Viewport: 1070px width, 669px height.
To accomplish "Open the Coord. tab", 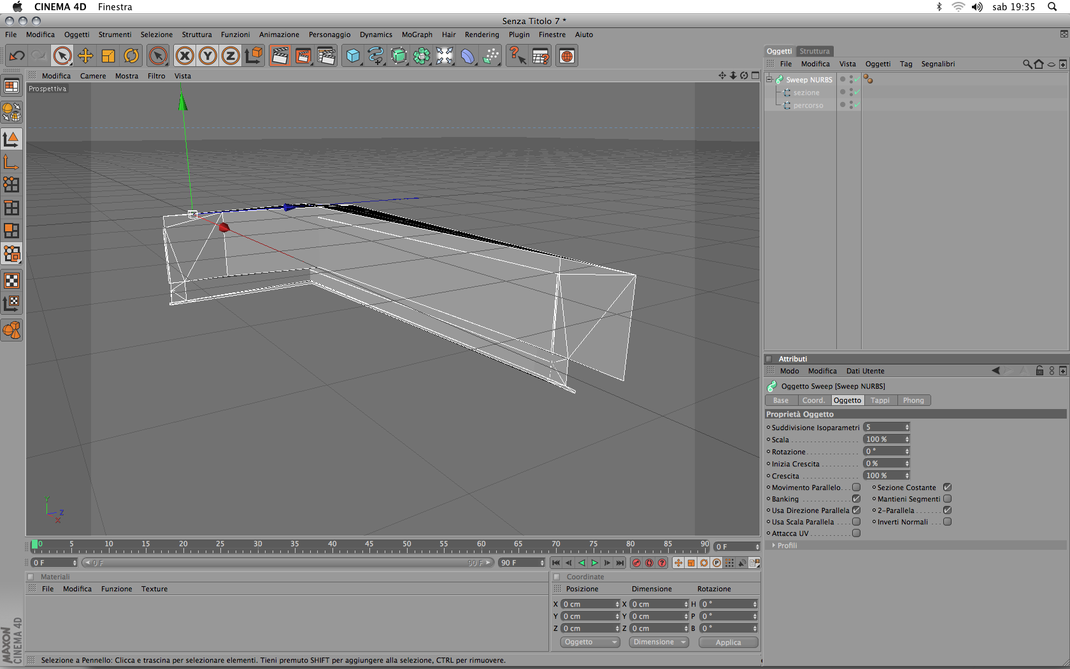I will [813, 400].
